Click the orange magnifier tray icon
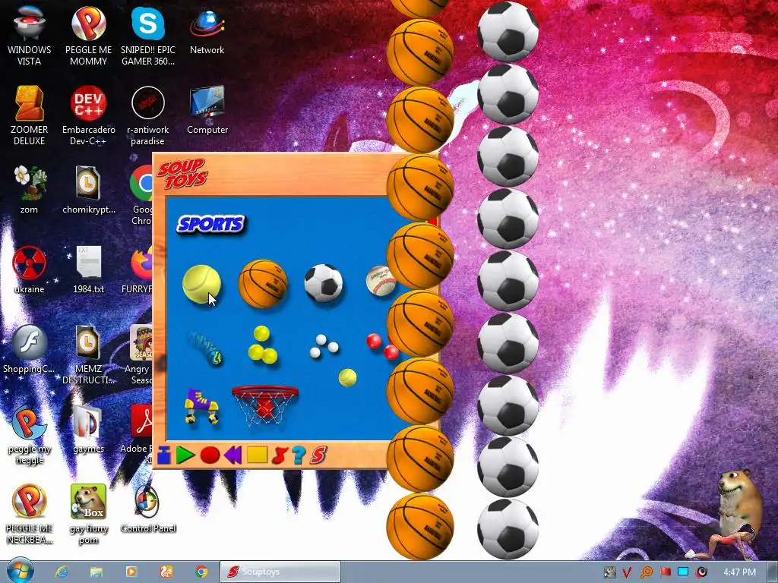Image resolution: width=778 pixels, height=583 pixels. [x=646, y=572]
